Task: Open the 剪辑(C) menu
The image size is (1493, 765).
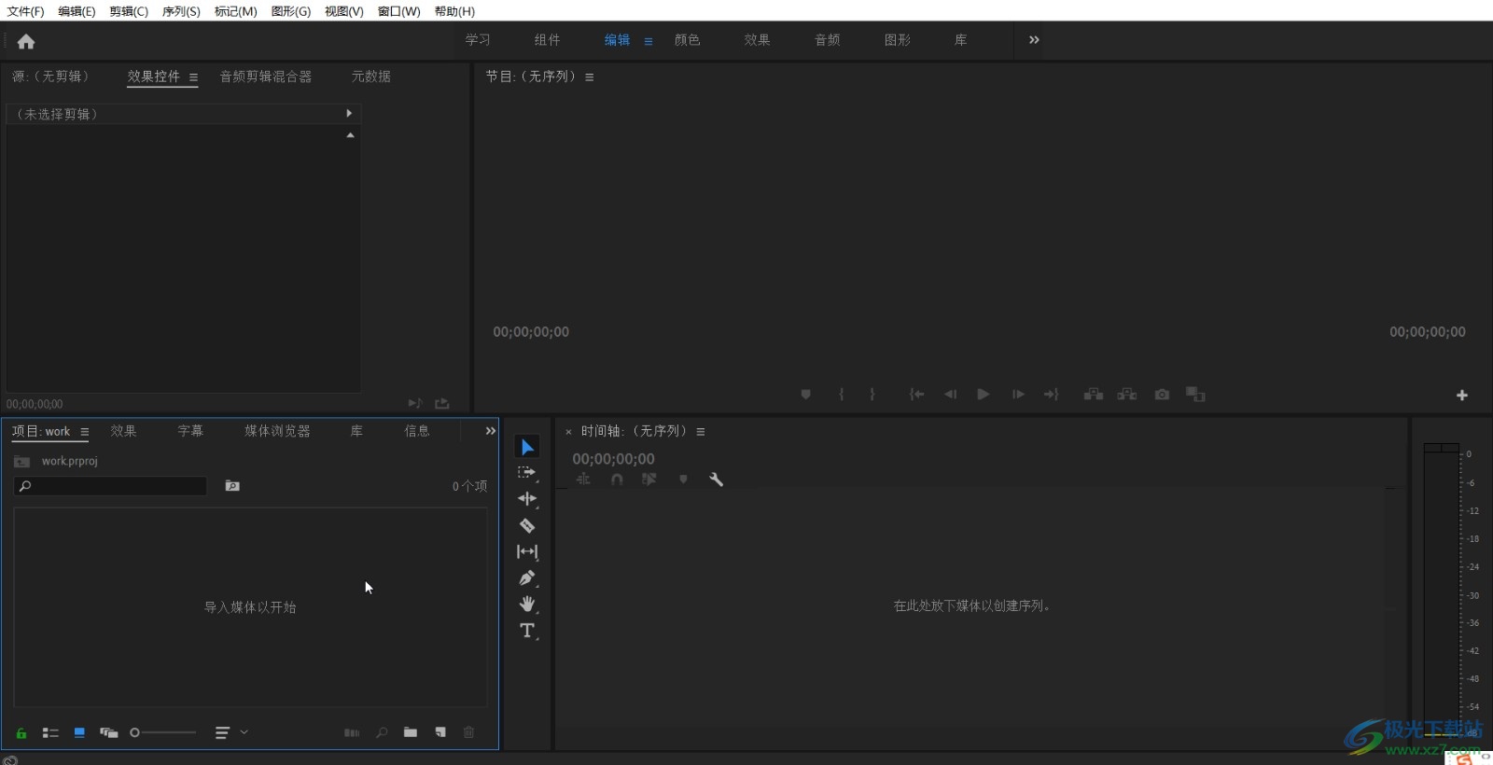Action: click(129, 11)
